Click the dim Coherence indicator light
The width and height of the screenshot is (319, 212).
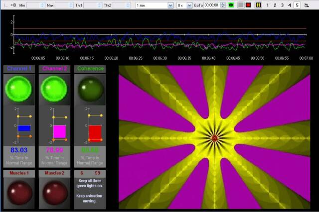91,90
